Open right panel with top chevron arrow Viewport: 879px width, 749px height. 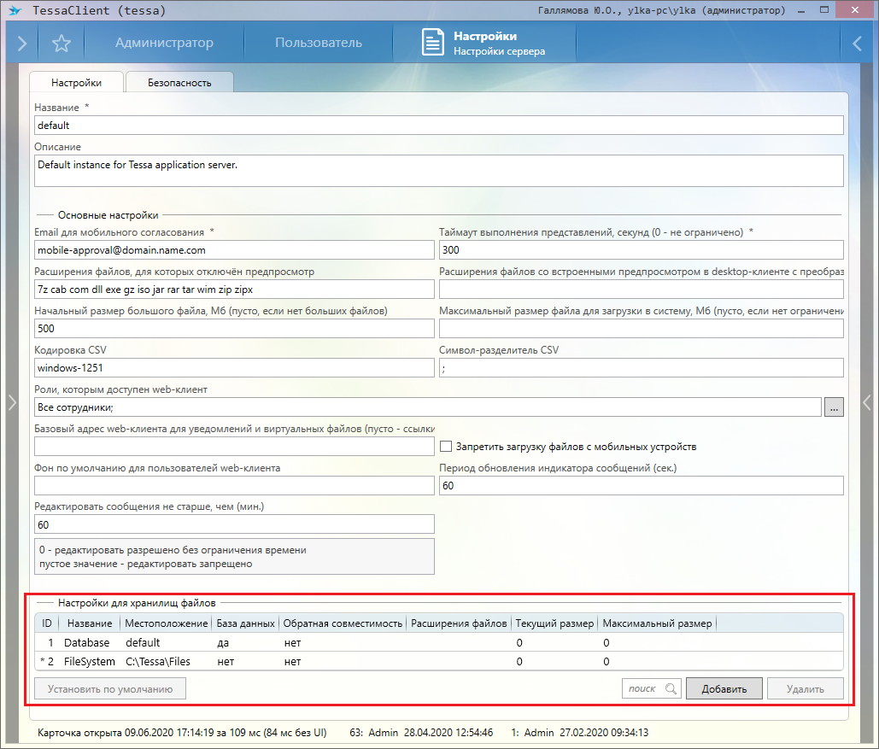(x=857, y=44)
